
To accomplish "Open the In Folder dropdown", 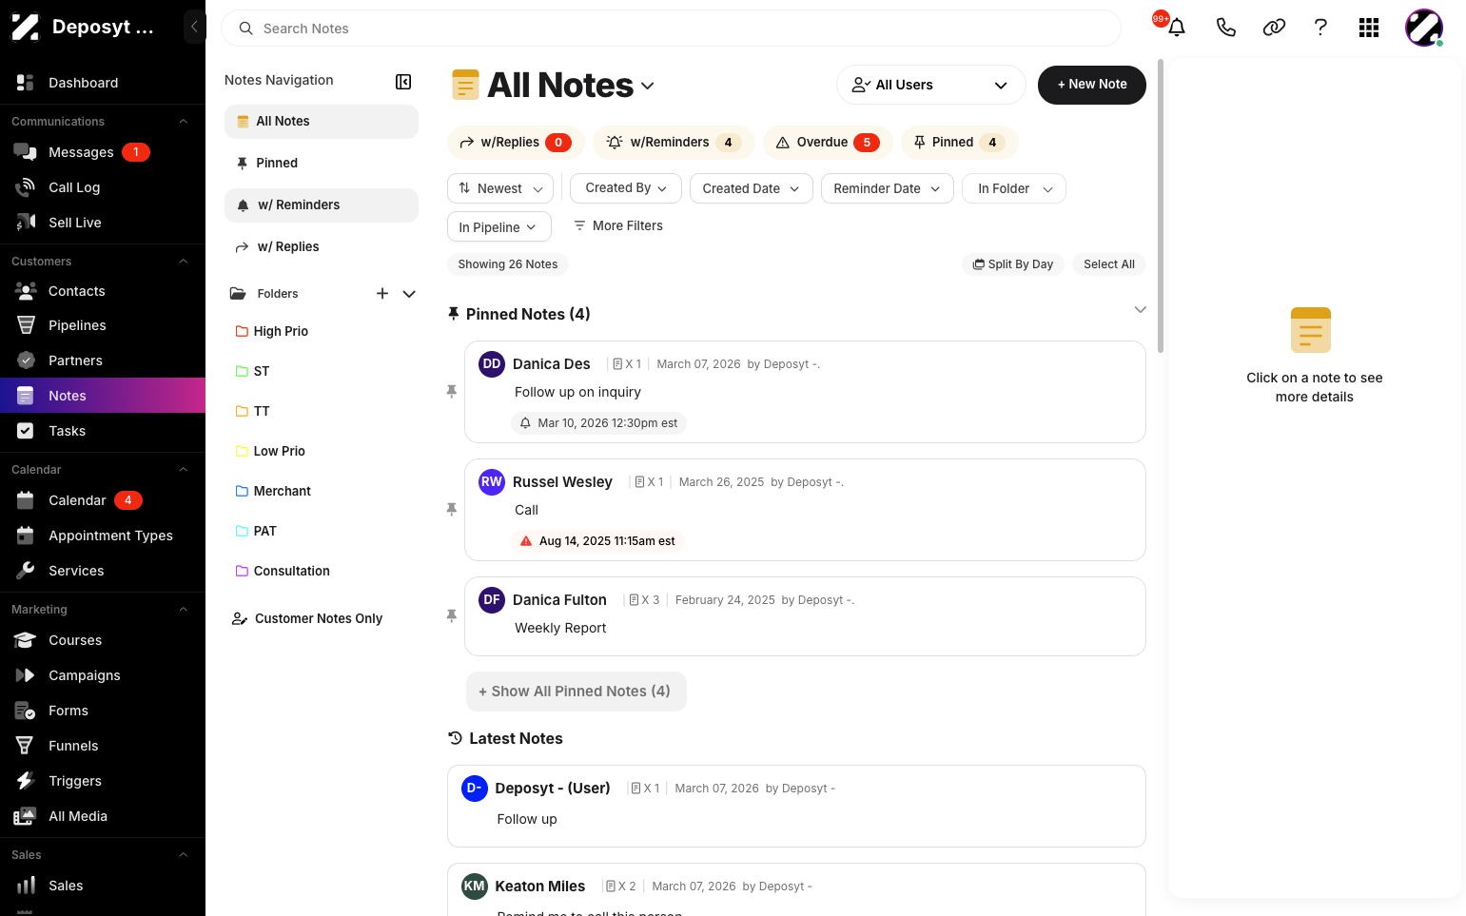I will 1014,188.
